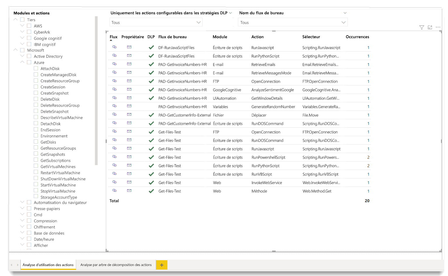Click flux link icon in PAD-GetInvoiceNumbers-HR OpenConnection row
The height and width of the screenshot is (276, 448).
[x=114, y=81]
